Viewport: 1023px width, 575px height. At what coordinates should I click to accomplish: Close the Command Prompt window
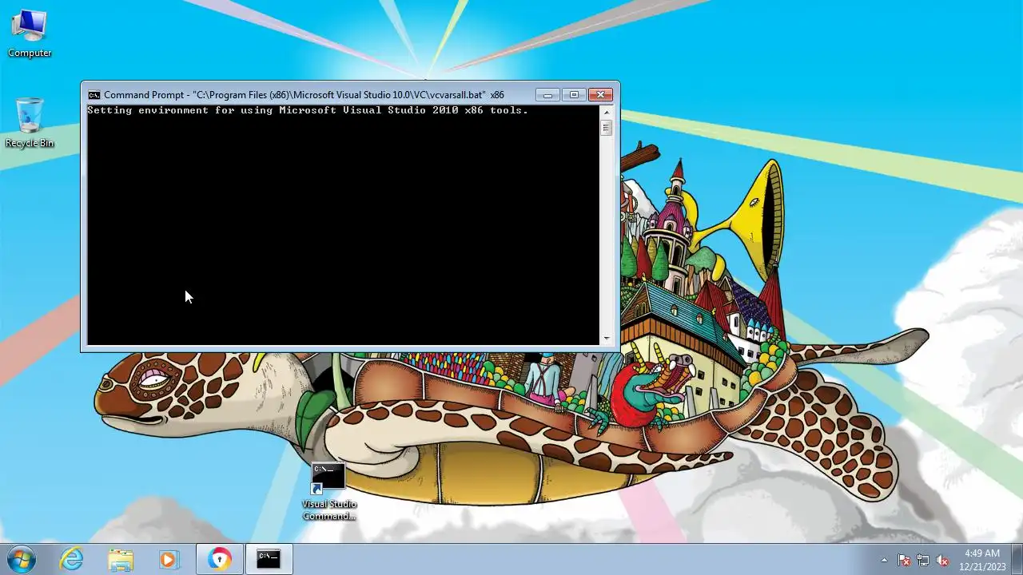[600, 95]
